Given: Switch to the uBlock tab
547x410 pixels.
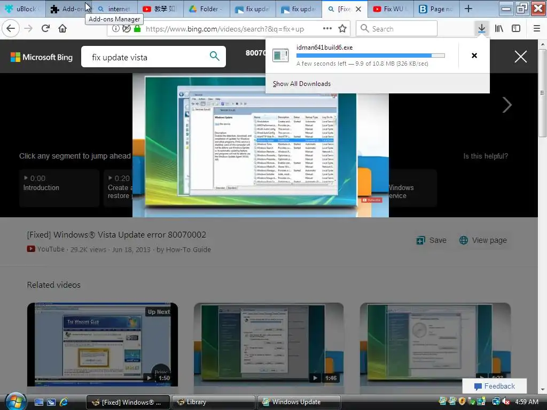Looking at the screenshot, I should 23,9.
